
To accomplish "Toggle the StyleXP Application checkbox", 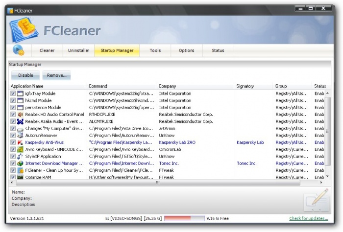I will click(13, 157).
